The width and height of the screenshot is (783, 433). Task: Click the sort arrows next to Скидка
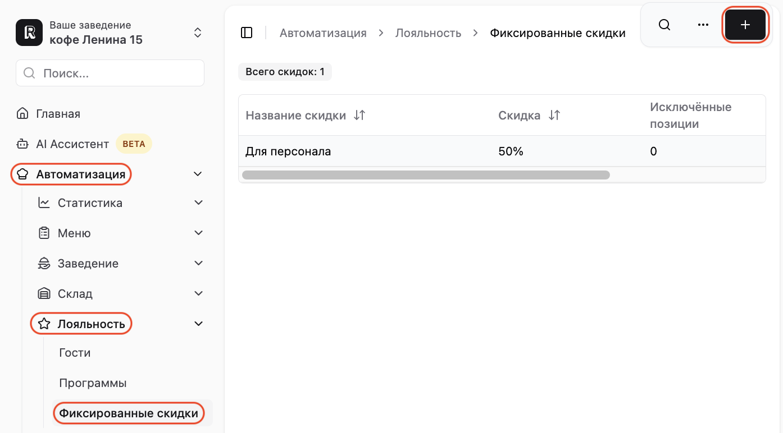pos(554,115)
